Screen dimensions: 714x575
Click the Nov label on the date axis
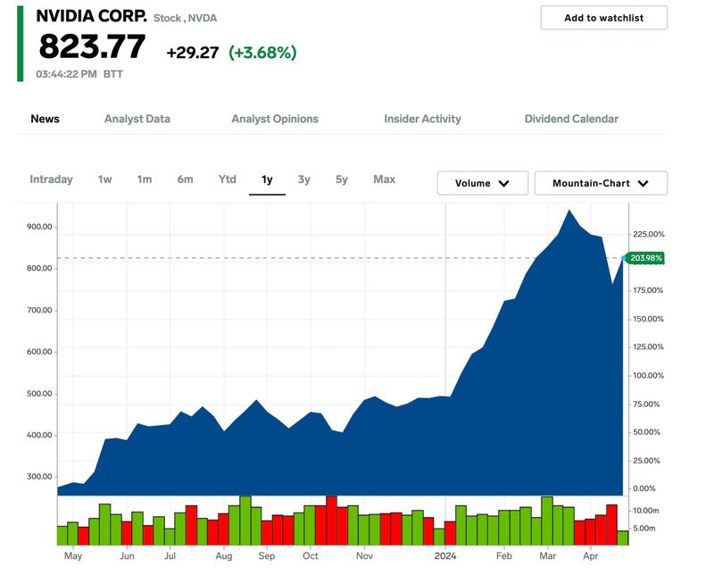(x=364, y=556)
